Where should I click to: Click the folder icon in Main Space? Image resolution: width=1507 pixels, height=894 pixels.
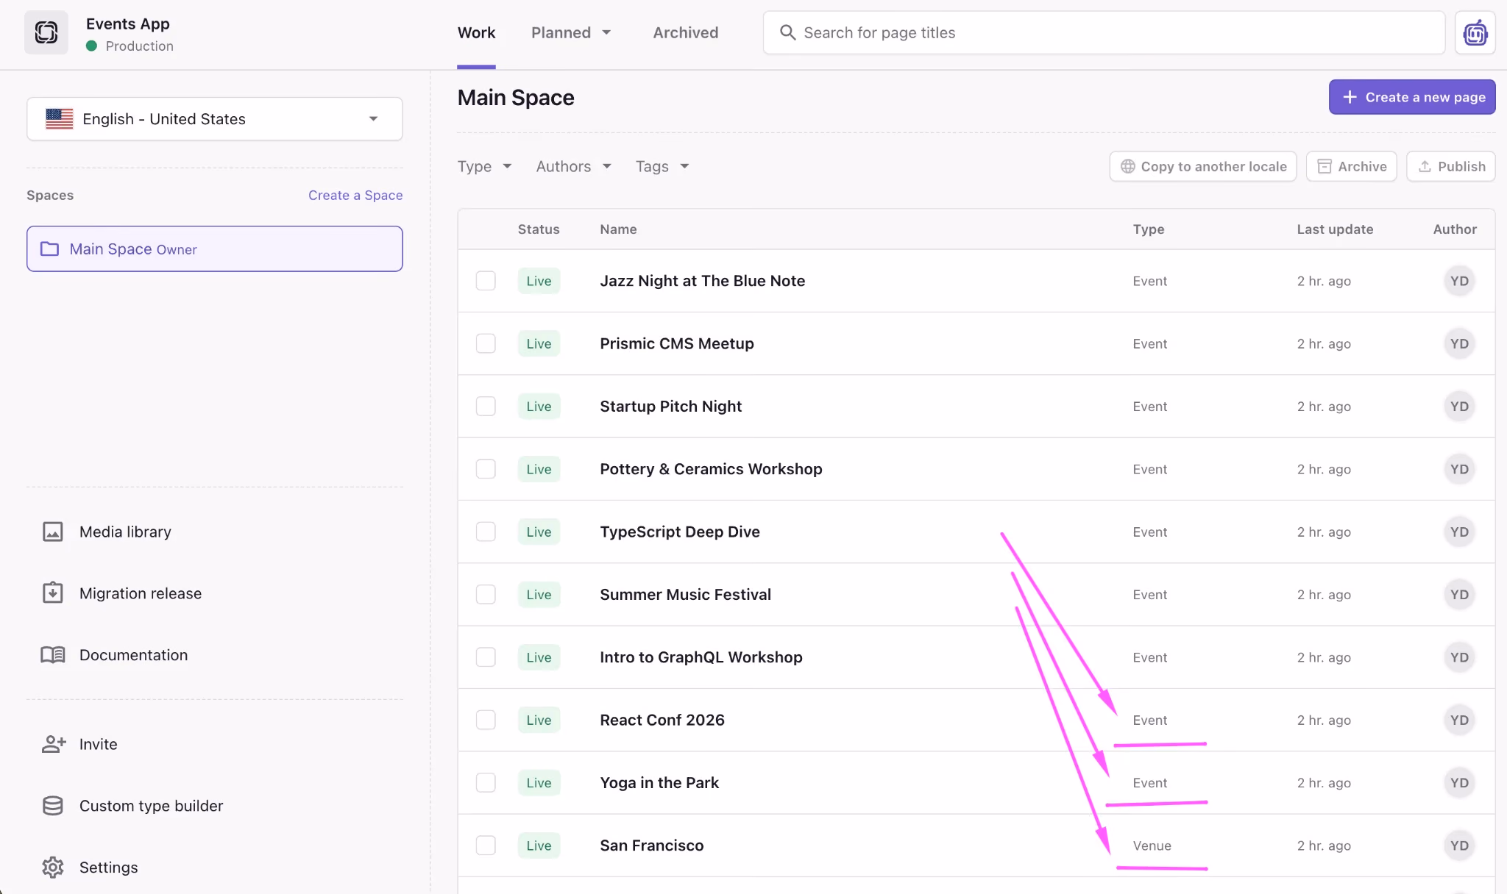point(49,248)
